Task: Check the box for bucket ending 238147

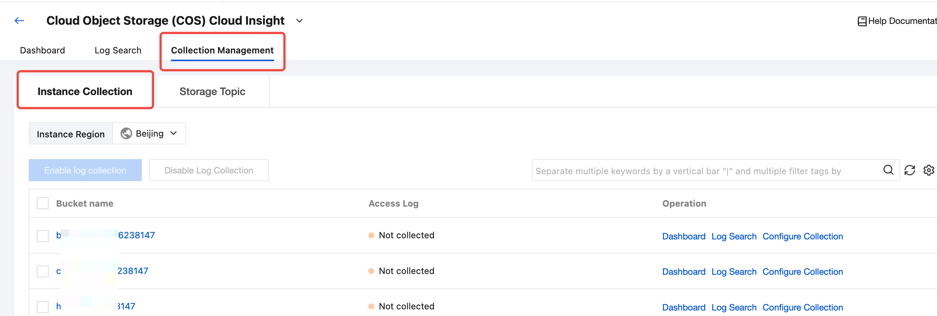Action: point(43,271)
